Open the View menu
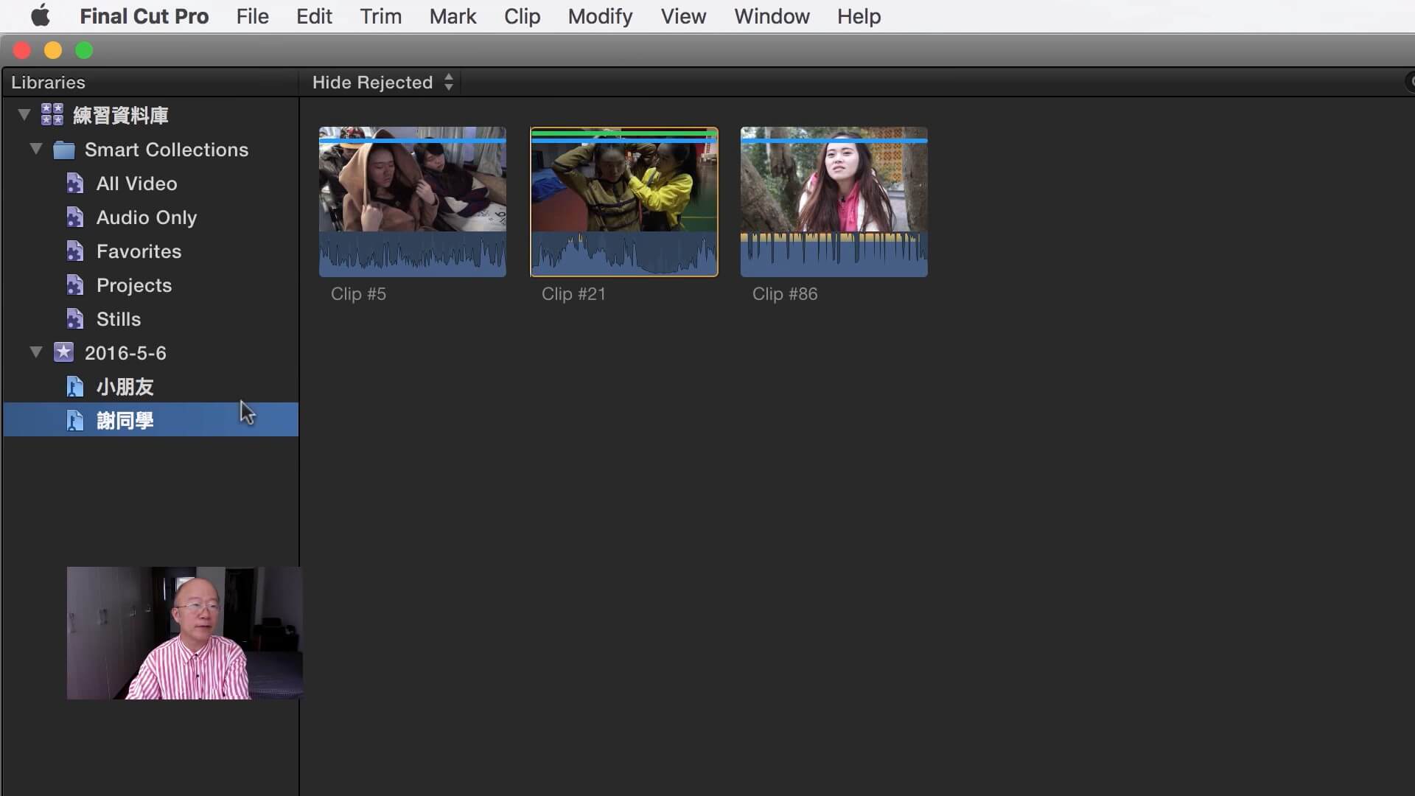 pos(683,16)
